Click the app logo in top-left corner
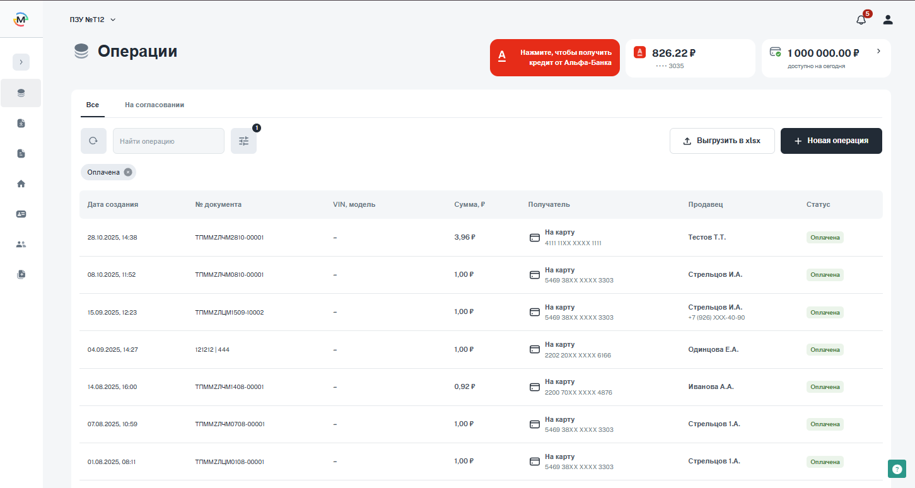This screenshot has height=488, width=915. pyautogui.click(x=21, y=20)
